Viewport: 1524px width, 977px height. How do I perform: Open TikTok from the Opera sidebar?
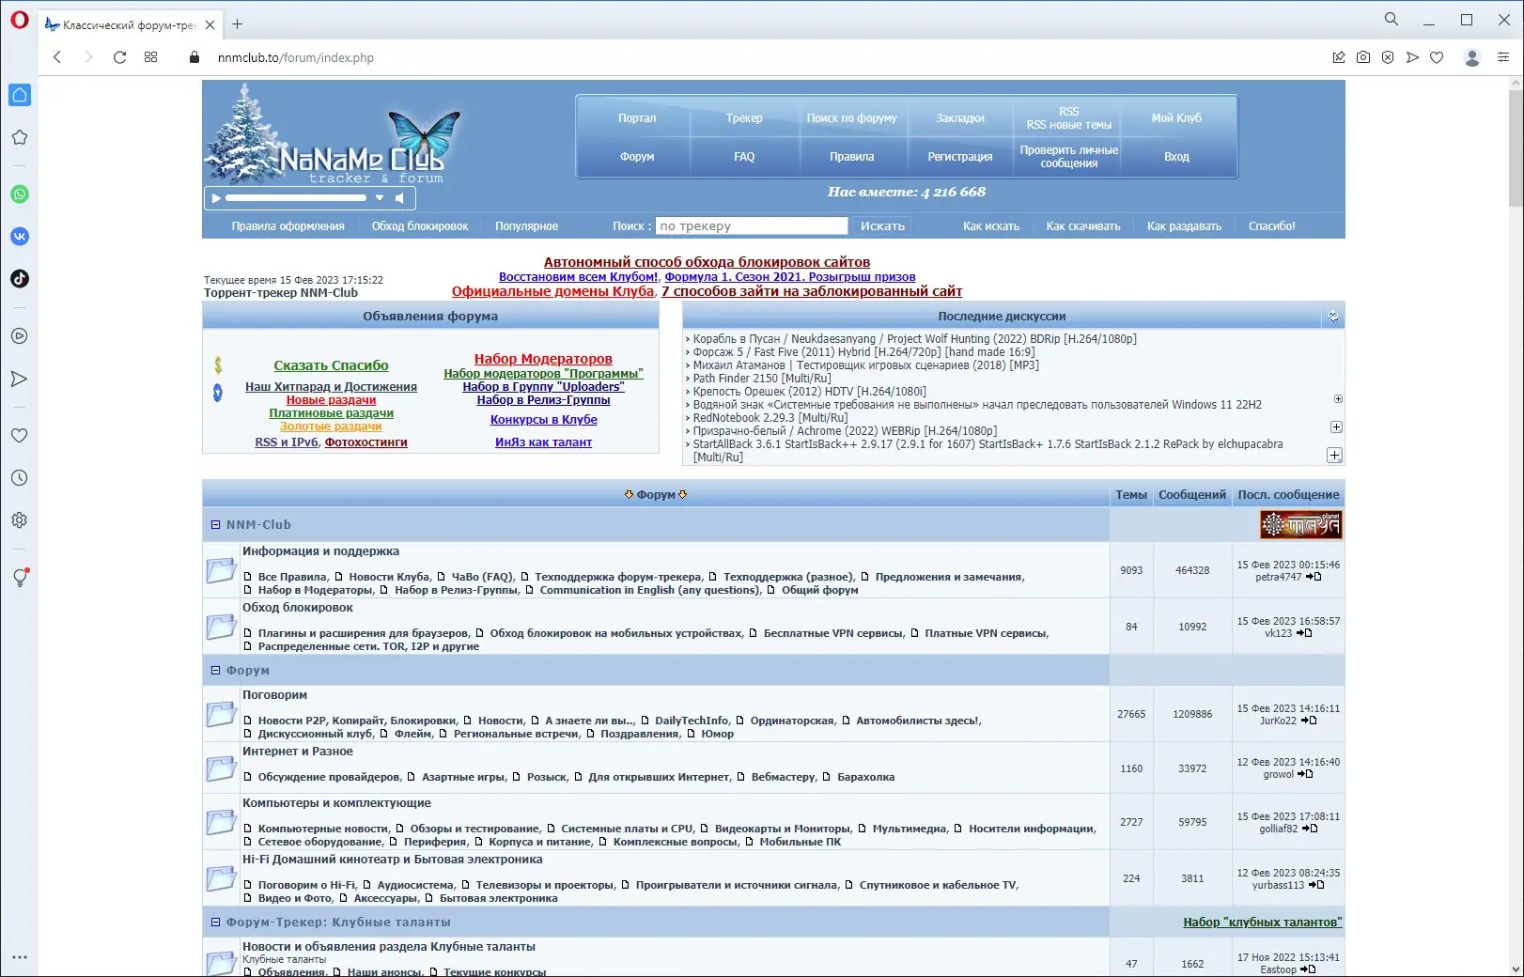tap(19, 278)
